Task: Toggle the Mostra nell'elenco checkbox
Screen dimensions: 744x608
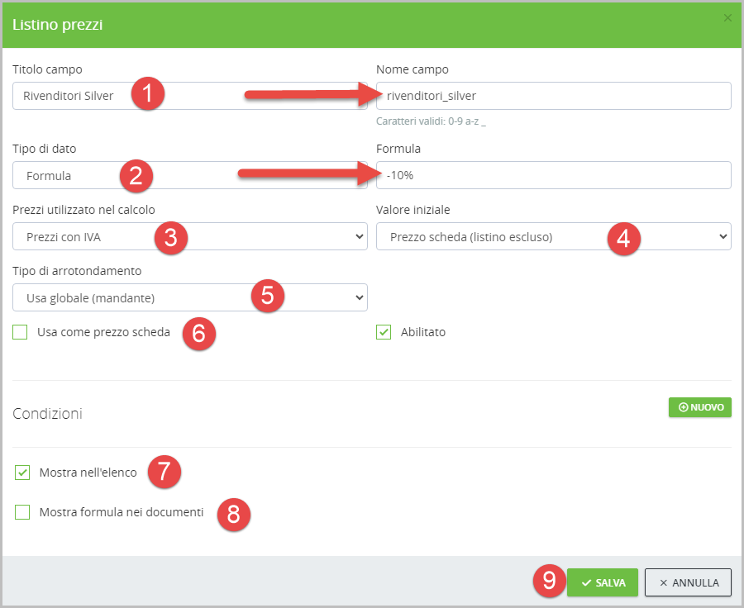Action: point(22,473)
